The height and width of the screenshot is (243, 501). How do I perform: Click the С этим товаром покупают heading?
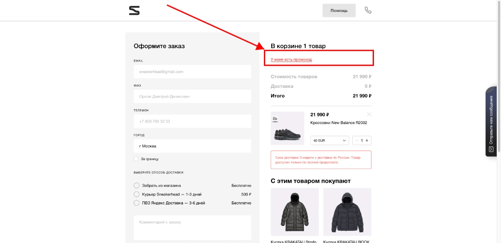click(310, 181)
